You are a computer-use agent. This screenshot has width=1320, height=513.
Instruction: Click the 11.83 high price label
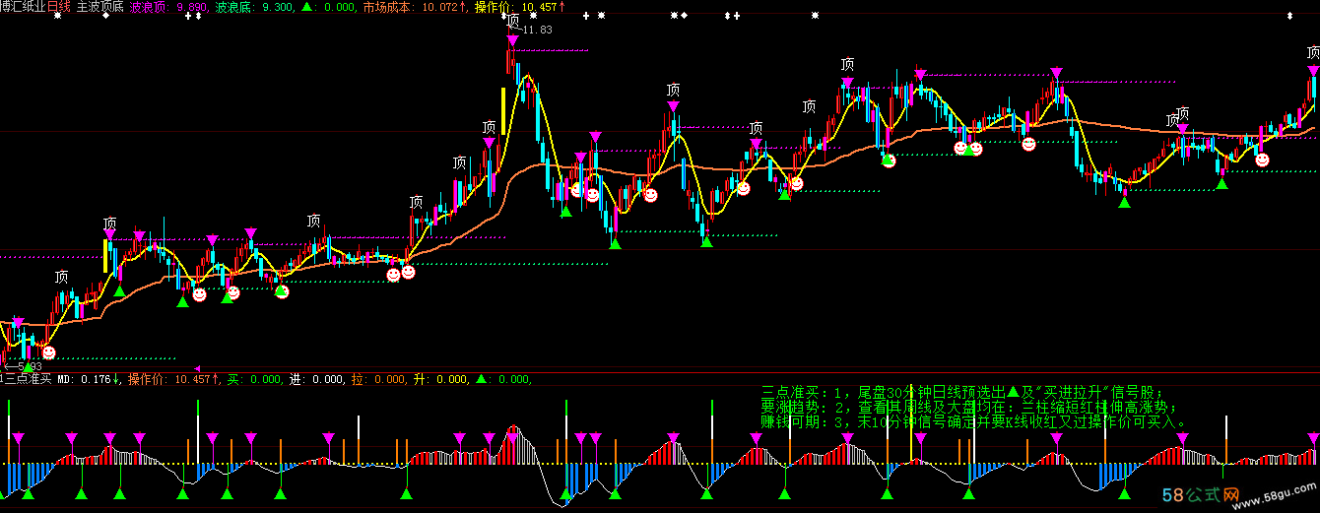point(537,30)
